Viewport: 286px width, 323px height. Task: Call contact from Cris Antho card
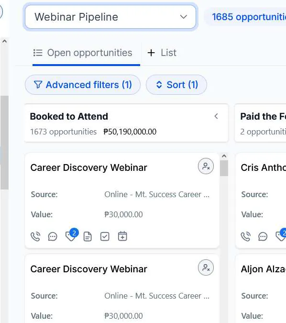[x=246, y=236]
